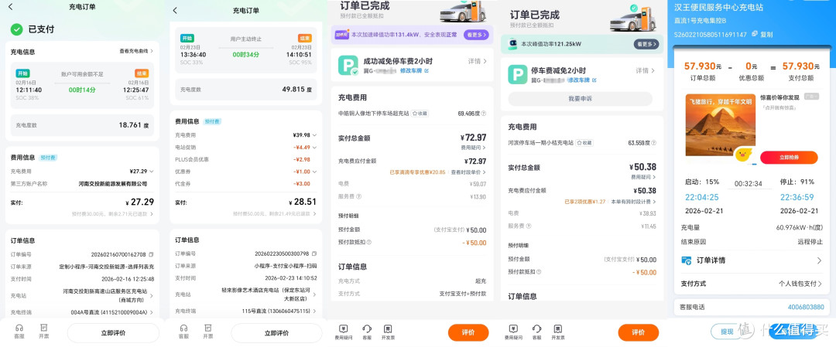Tap 费用疑问 link under ¥72.97 total

coord(474,147)
